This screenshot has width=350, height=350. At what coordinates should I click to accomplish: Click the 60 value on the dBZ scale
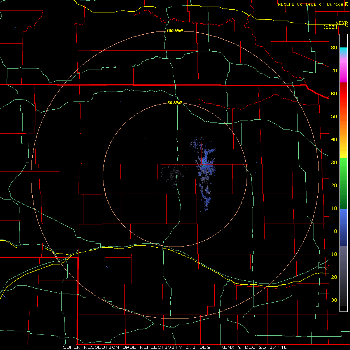[334, 93]
